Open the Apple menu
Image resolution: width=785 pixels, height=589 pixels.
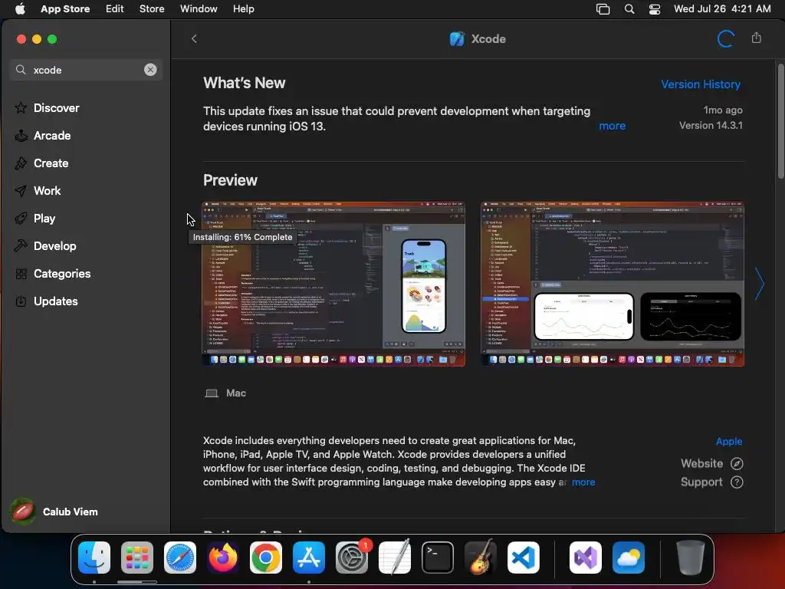pyautogui.click(x=20, y=9)
